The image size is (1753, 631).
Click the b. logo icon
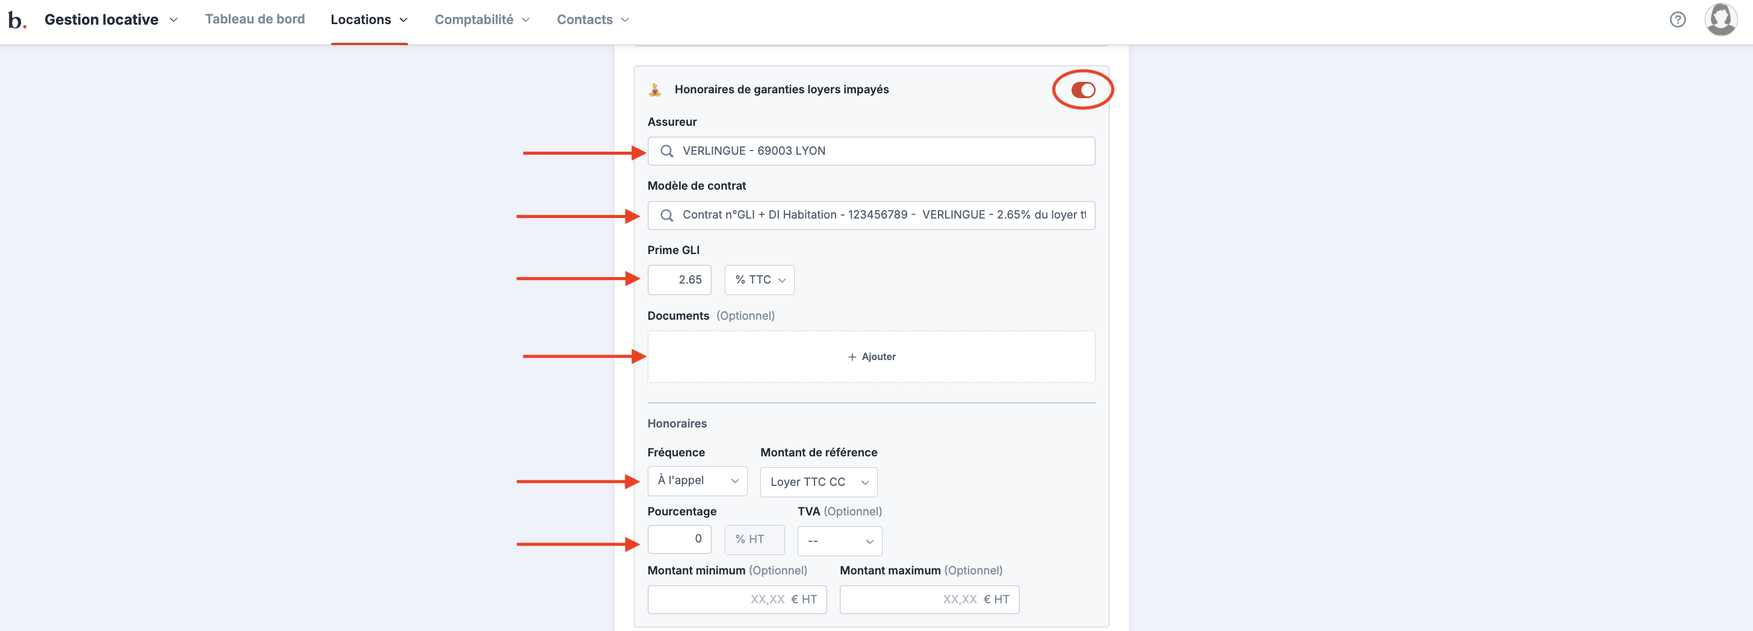[x=16, y=20]
